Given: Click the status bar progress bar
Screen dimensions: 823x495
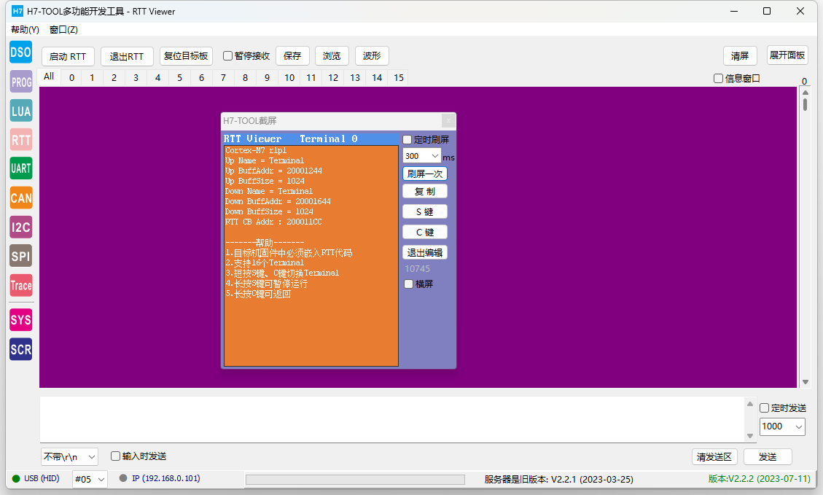Looking at the screenshot, I should (x=355, y=479).
